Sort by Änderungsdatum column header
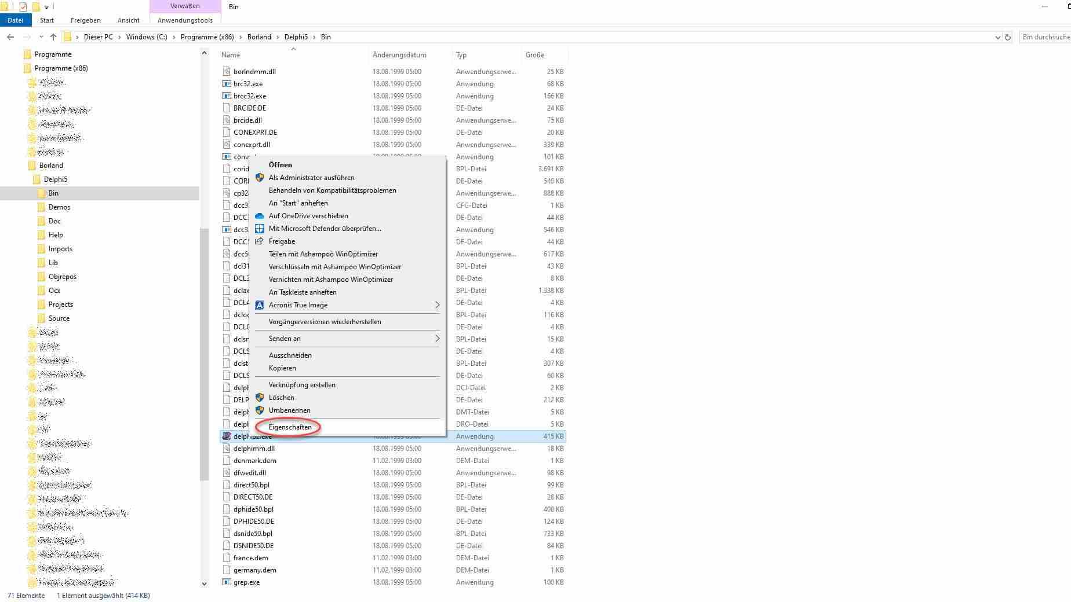 click(x=410, y=55)
